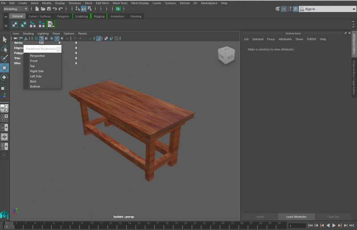Choose Front from Predefined Bookmarks menu
This screenshot has height=230, width=357.
(34, 61)
